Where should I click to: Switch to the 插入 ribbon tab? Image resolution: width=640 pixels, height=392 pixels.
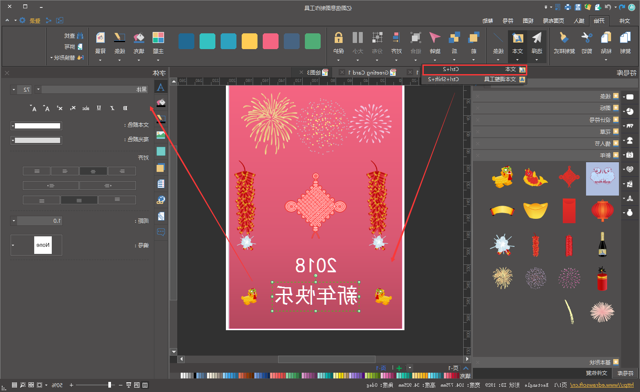point(579,21)
